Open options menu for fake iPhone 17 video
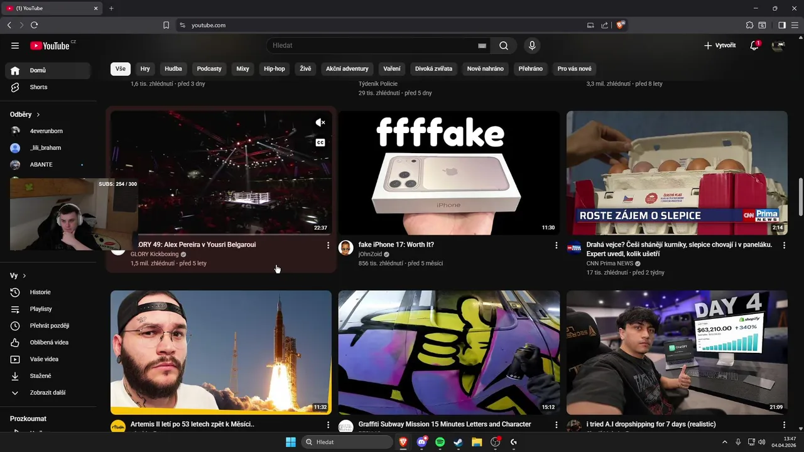The height and width of the screenshot is (452, 804). pos(556,245)
